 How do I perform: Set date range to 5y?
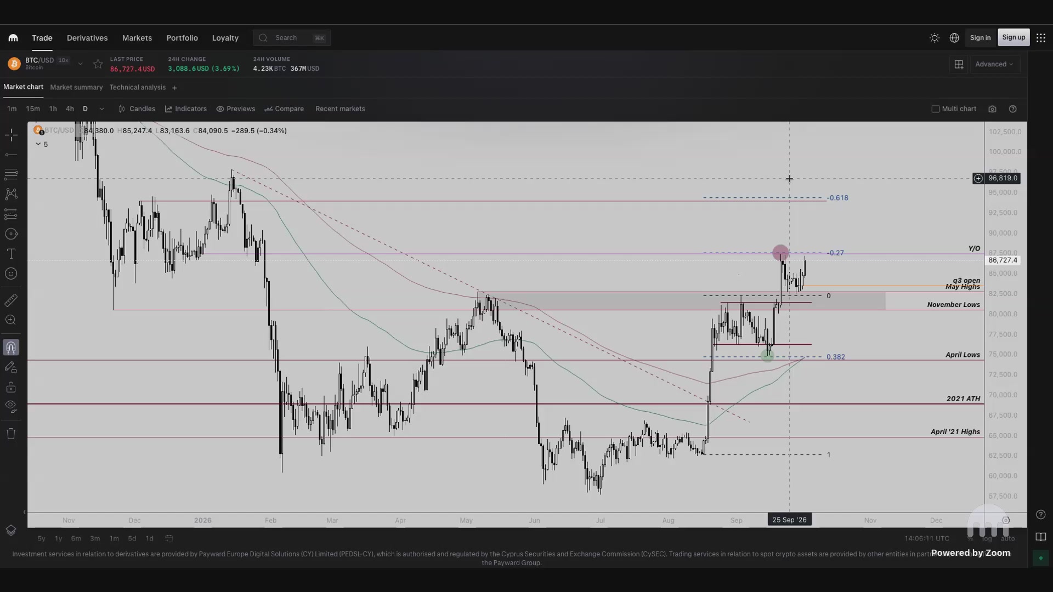pos(41,539)
